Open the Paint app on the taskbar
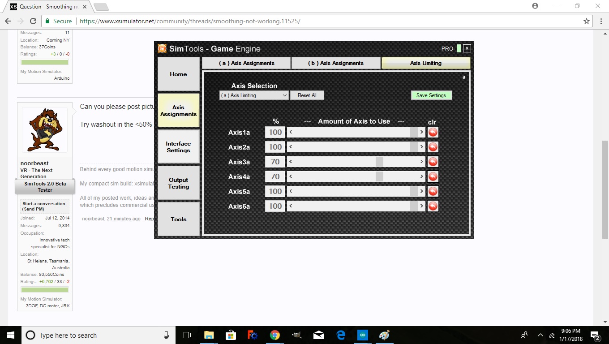The height and width of the screenshot is (344, 609). point(384,335)
